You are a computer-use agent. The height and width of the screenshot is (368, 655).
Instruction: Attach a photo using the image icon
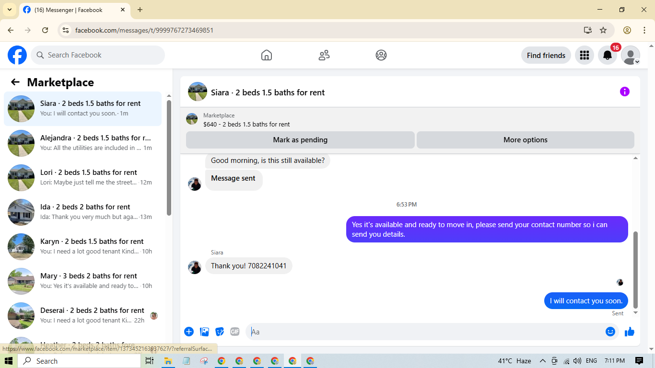click(205, 332)
